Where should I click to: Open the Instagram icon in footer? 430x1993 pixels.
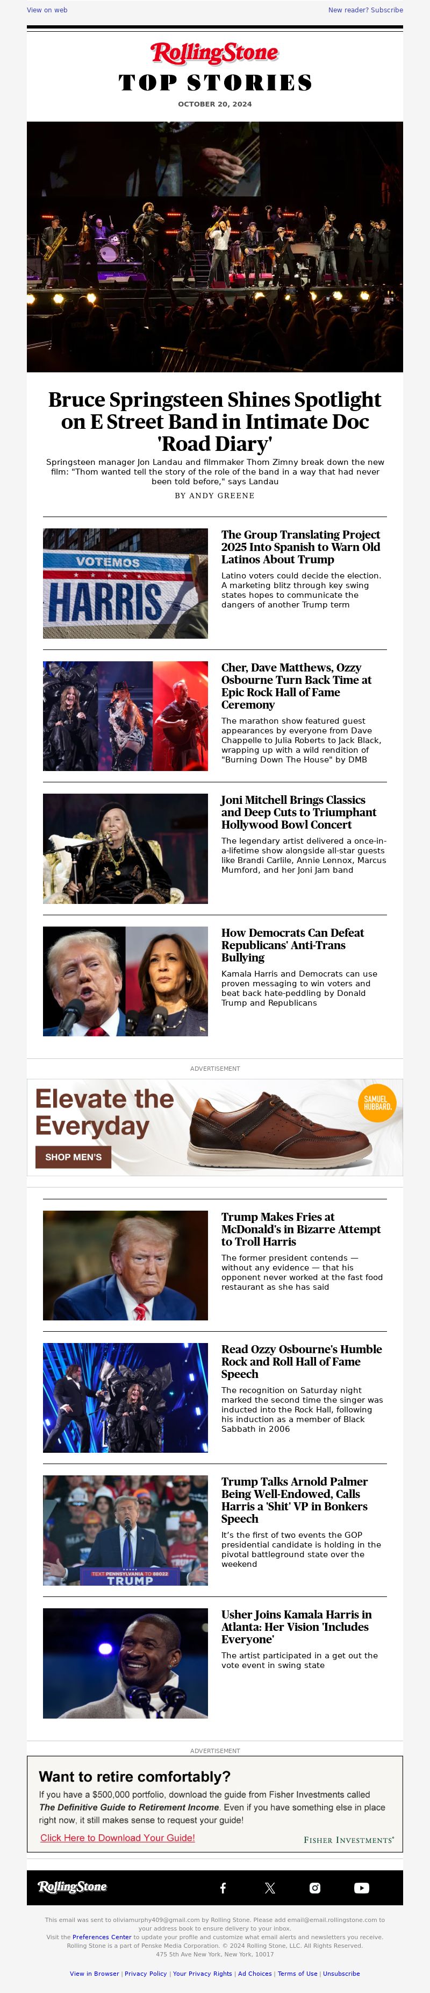(x=315, y=1887)
